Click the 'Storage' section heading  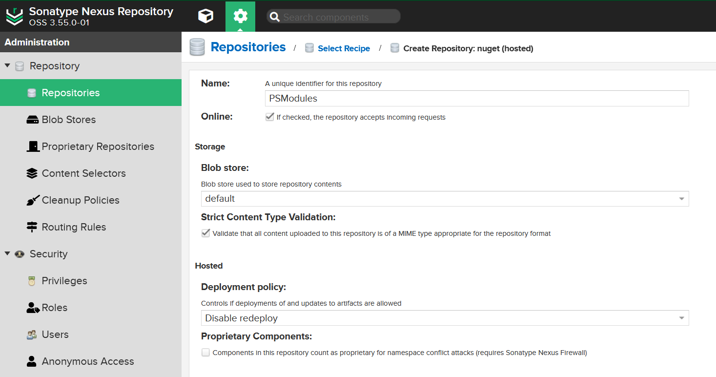coord(210,147)
